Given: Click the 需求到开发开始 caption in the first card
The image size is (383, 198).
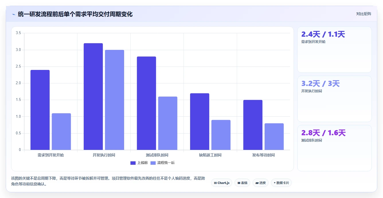Looking at the screenshot, I should coord(313,42).
